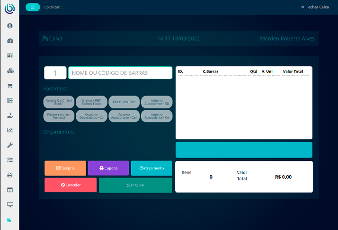Click the monitor icon in sidebar
338x230 pixels.
[9, 204]
